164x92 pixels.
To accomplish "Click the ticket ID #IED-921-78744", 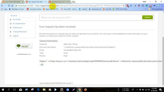I will coord(70,44).
